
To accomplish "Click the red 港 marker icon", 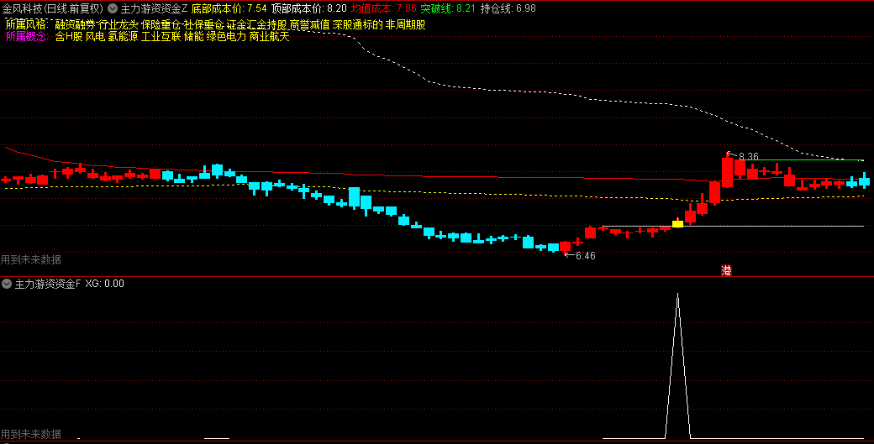I will [x=726, y=270].
